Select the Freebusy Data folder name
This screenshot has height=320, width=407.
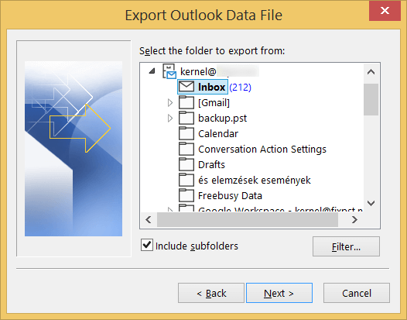pyautogui.click(x=230, y=196)
